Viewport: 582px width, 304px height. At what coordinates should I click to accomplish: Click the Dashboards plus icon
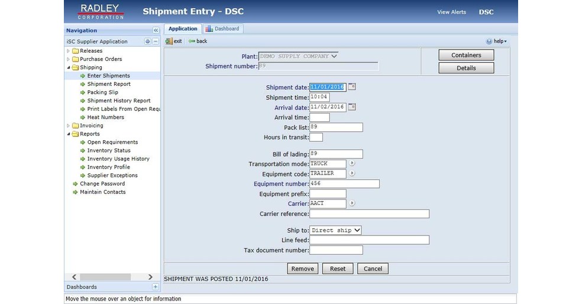(156, 287)
